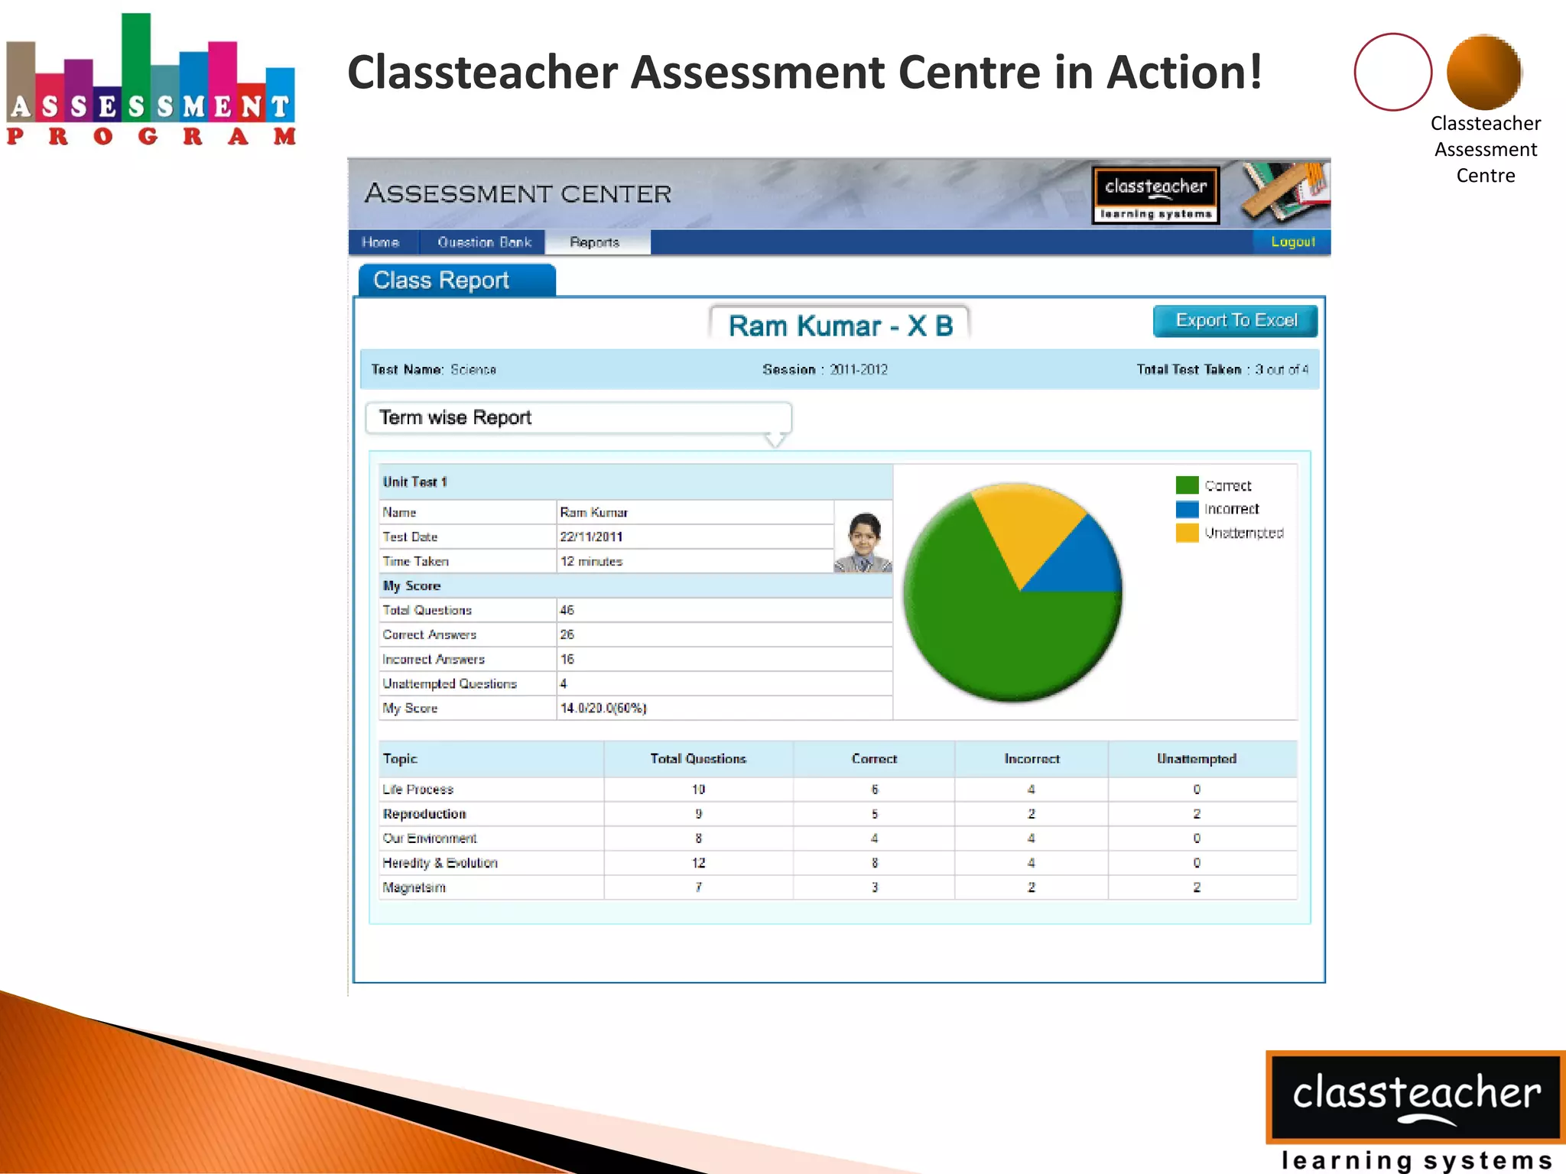
Task: Click the Logout link
Action: 1293,242
